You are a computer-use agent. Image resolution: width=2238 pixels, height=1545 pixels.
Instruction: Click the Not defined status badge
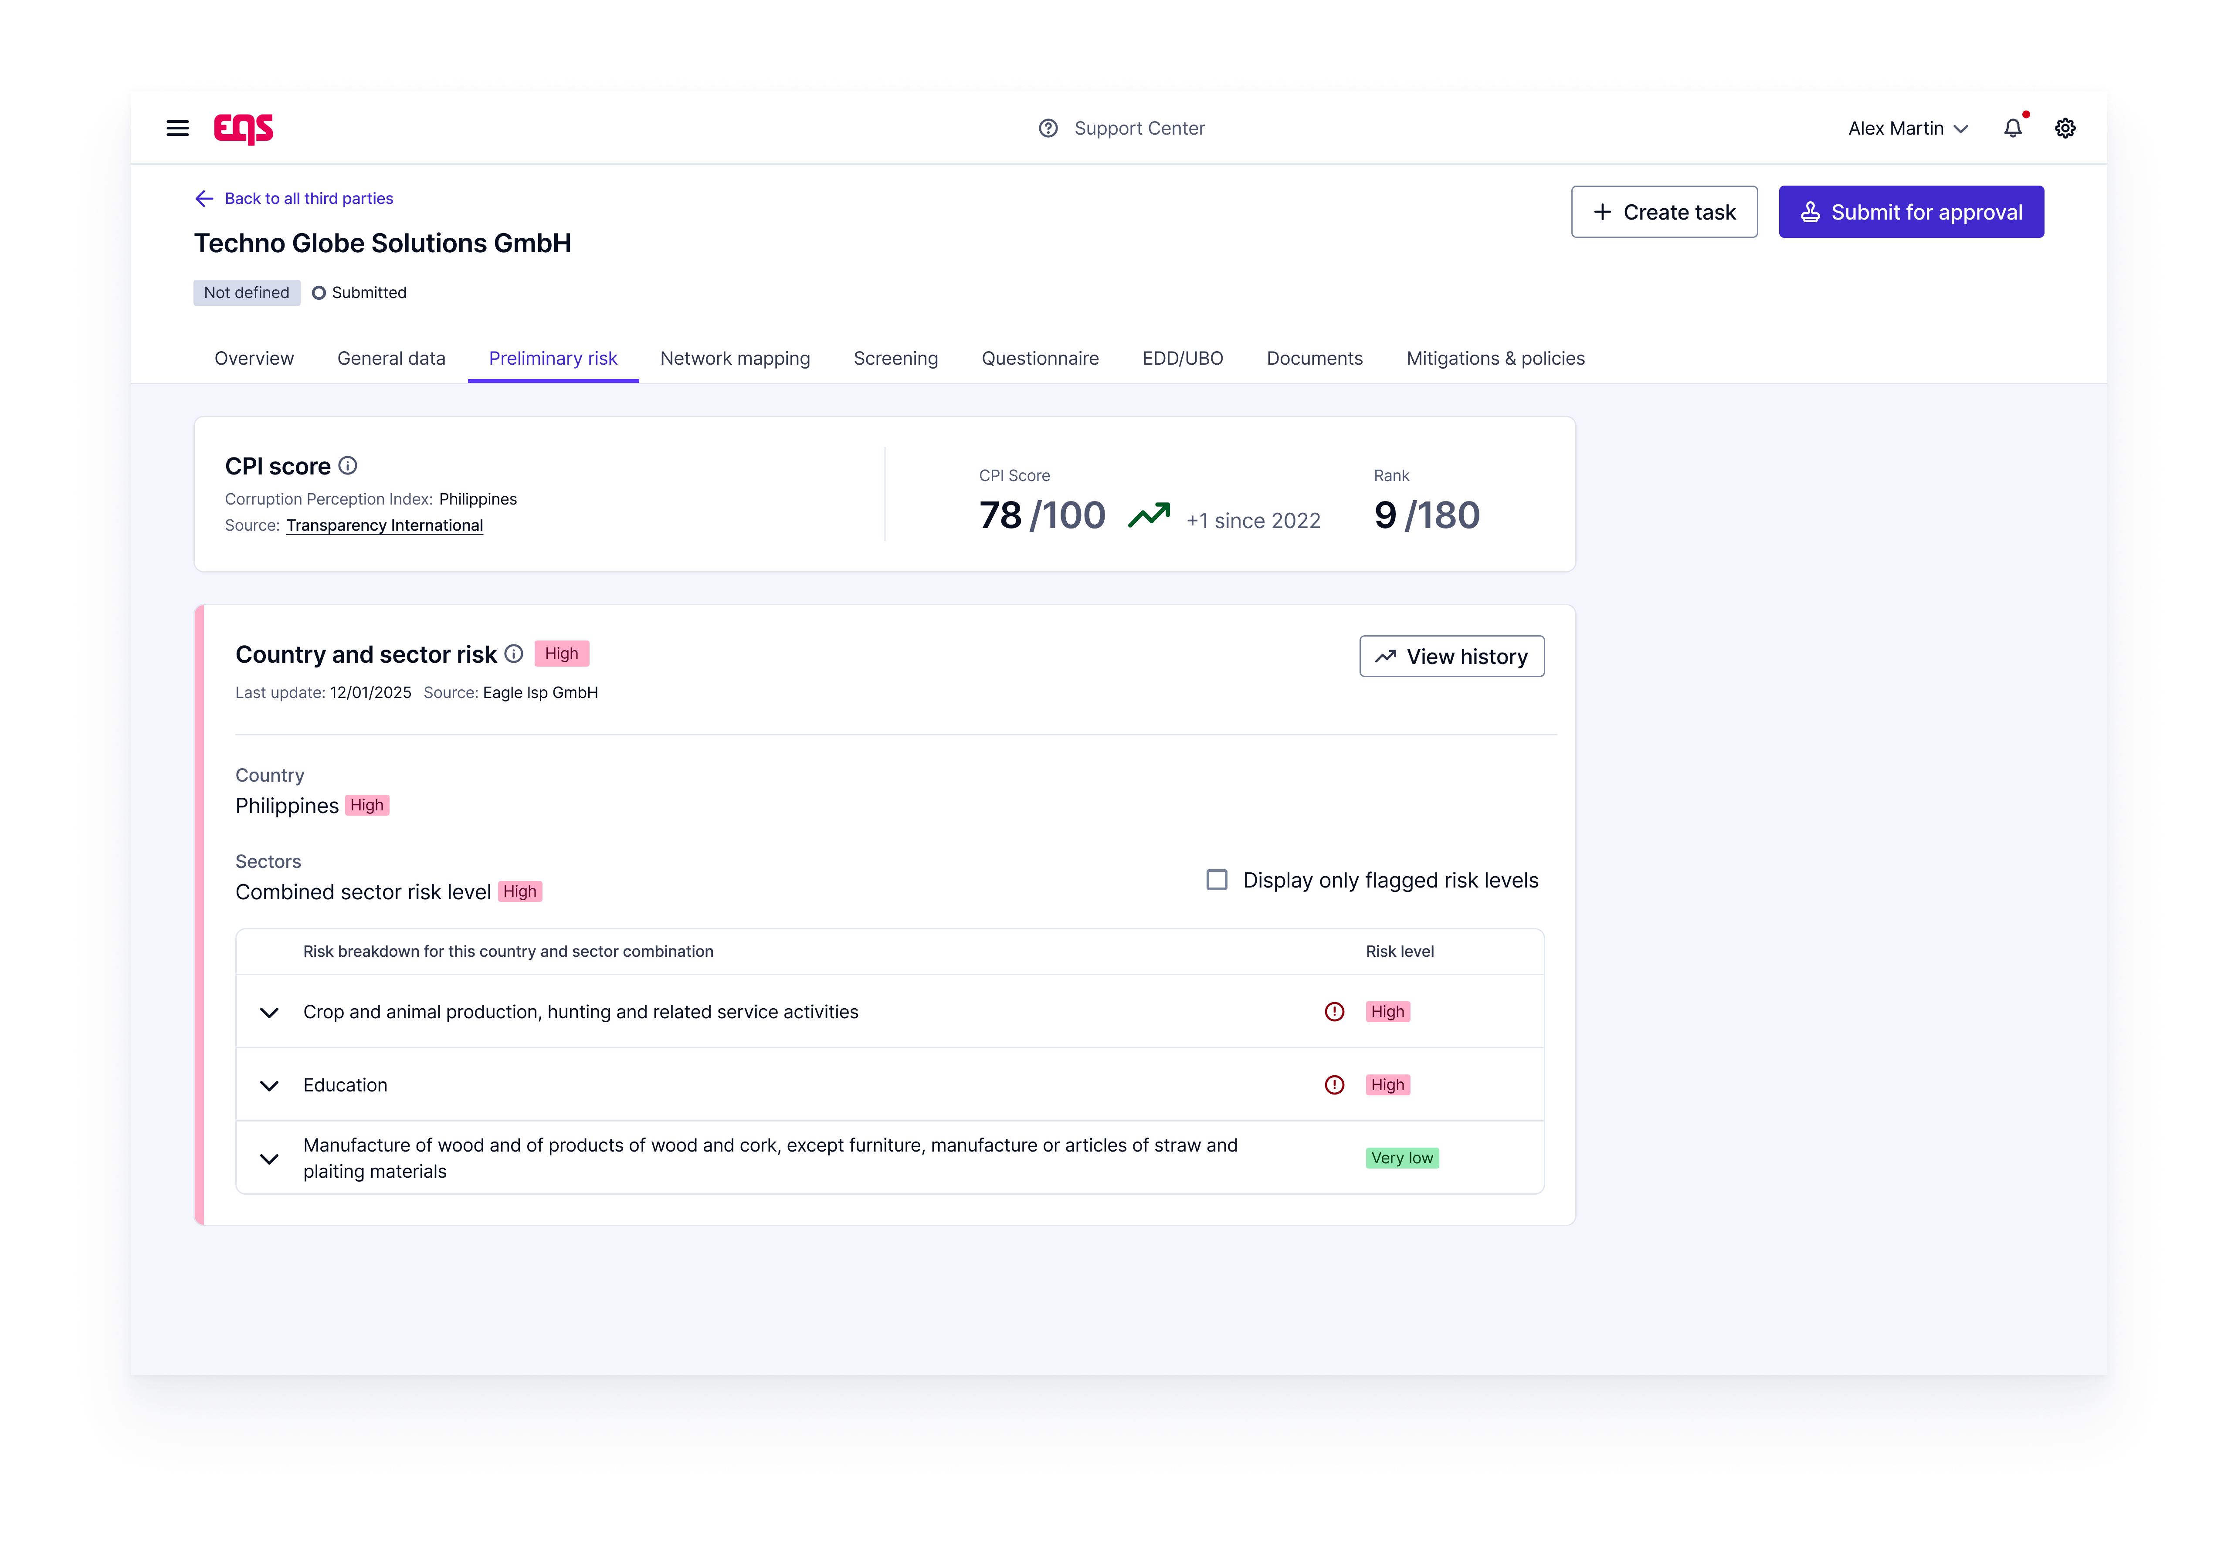click(247, 292)
